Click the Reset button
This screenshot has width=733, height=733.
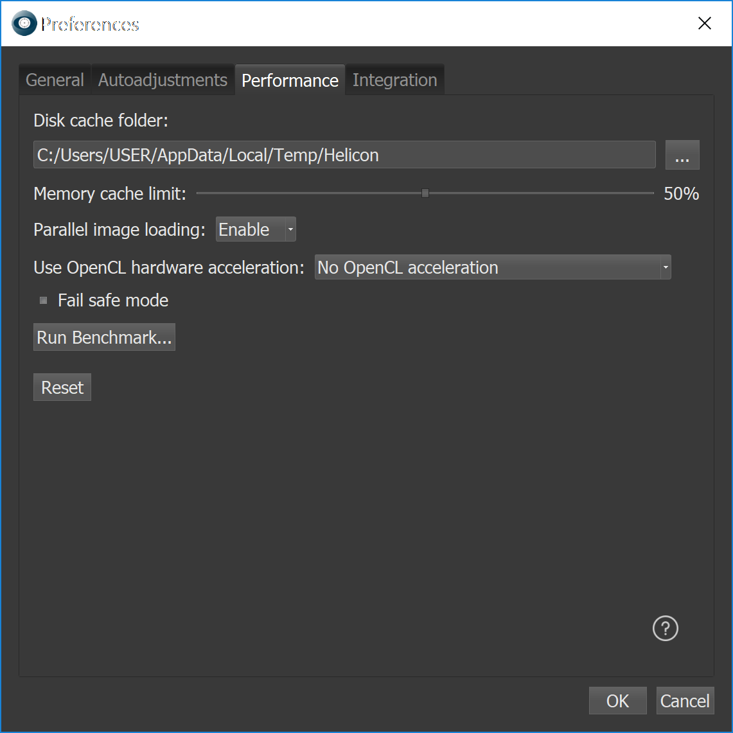pyautogui.click(x=62, y=388)
